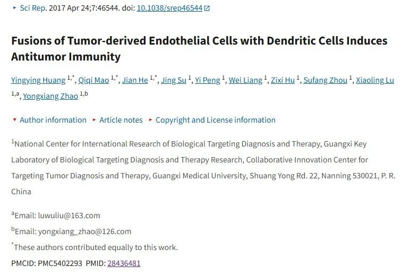The height and width of the screenshot is (275, 410).
Task: Open author Xiaoling Lu's link
Action: point(375,80)
